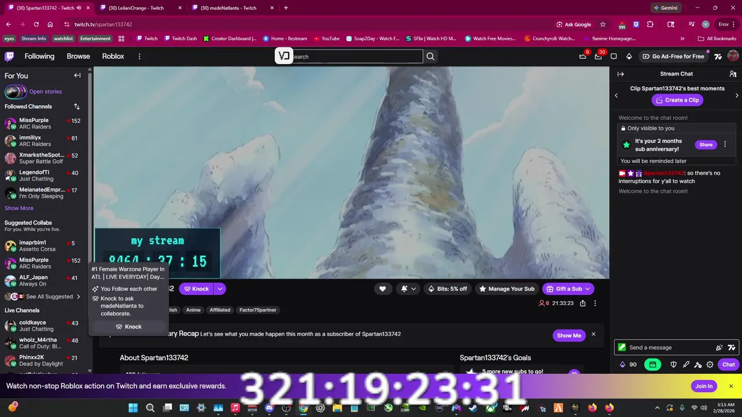The image size is (742, 417).
Task: Collapse the For You sidebar
Action: (77, 75)
